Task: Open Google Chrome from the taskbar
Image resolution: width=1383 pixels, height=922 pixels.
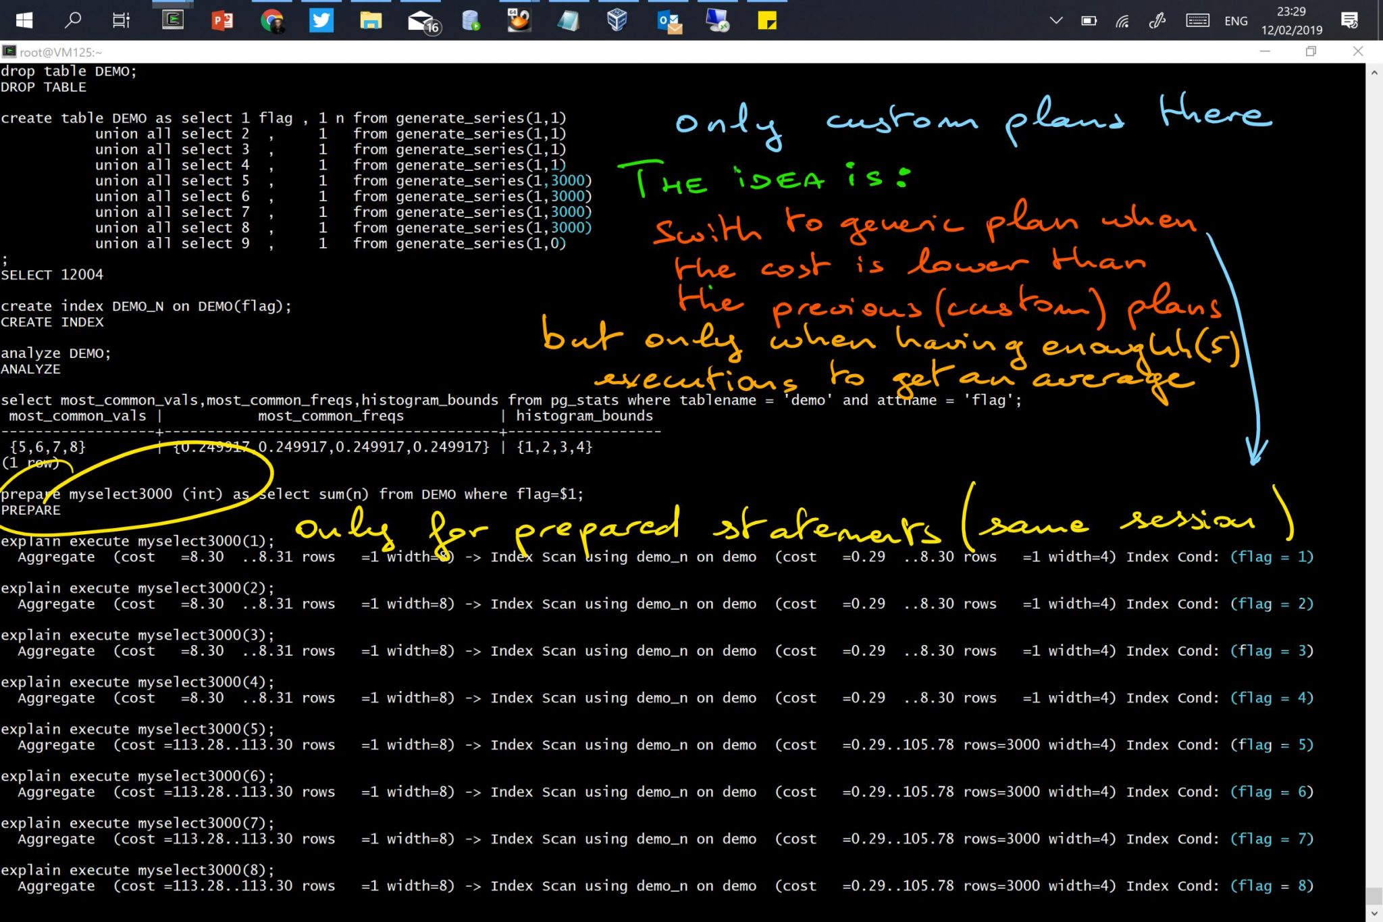Action: [272, 20]
